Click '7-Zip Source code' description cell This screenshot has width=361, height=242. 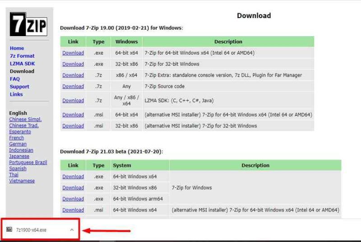228,86
